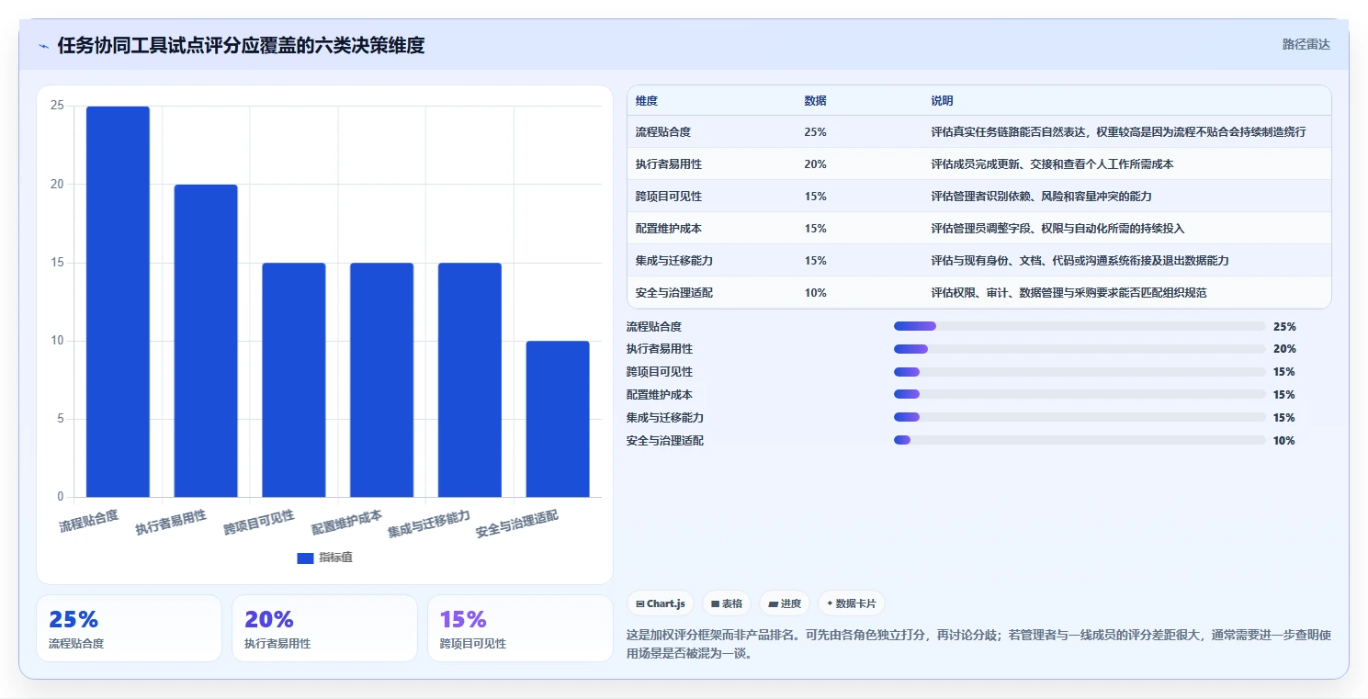1368x699 pixels.
Task: Click the 跨项目可见性 progress bar
Action: [x=1080, y=372]
